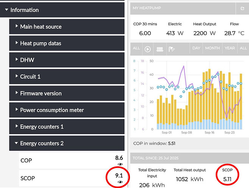Select the radiator space heating filter icon
Screen dimensions: 249x188
pos(160,49)
